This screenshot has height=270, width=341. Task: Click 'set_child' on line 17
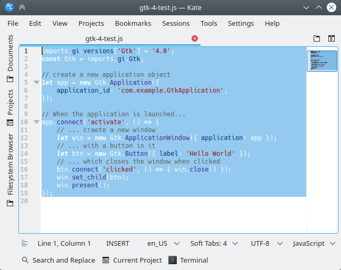(89, 177)
